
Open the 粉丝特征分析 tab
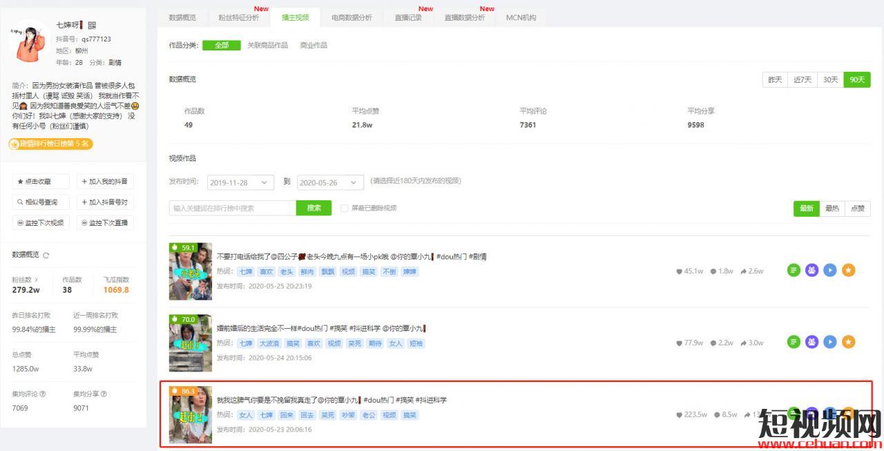[x=238, y=18]
